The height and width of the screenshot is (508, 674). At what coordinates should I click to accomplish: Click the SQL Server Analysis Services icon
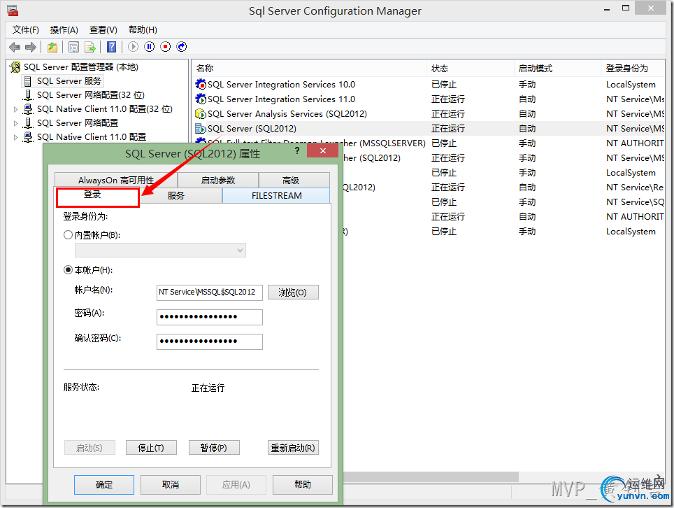point(201,113)
